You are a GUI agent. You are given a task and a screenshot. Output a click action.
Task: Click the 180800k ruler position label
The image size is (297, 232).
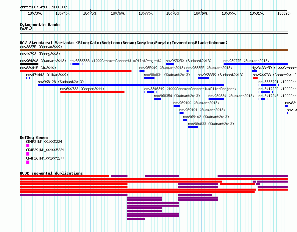(x=229, y=13)
